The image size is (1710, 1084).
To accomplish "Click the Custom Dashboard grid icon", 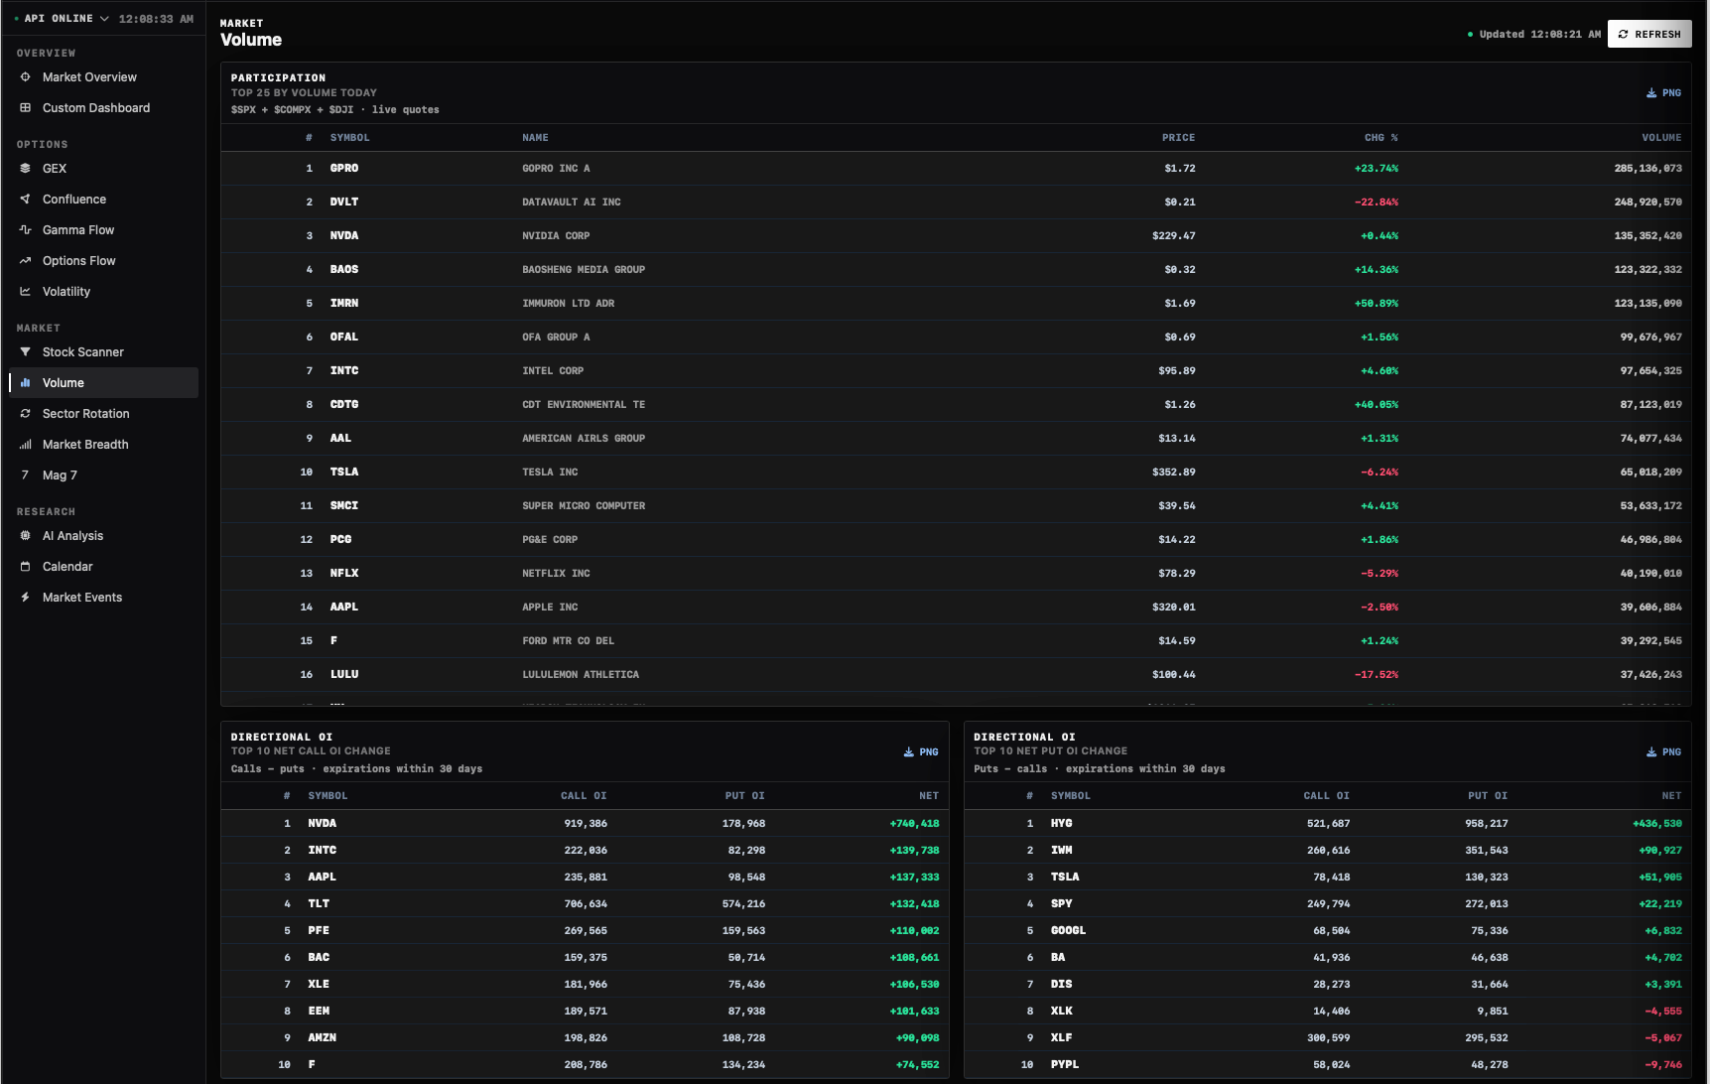I will (x=26, y=107).
